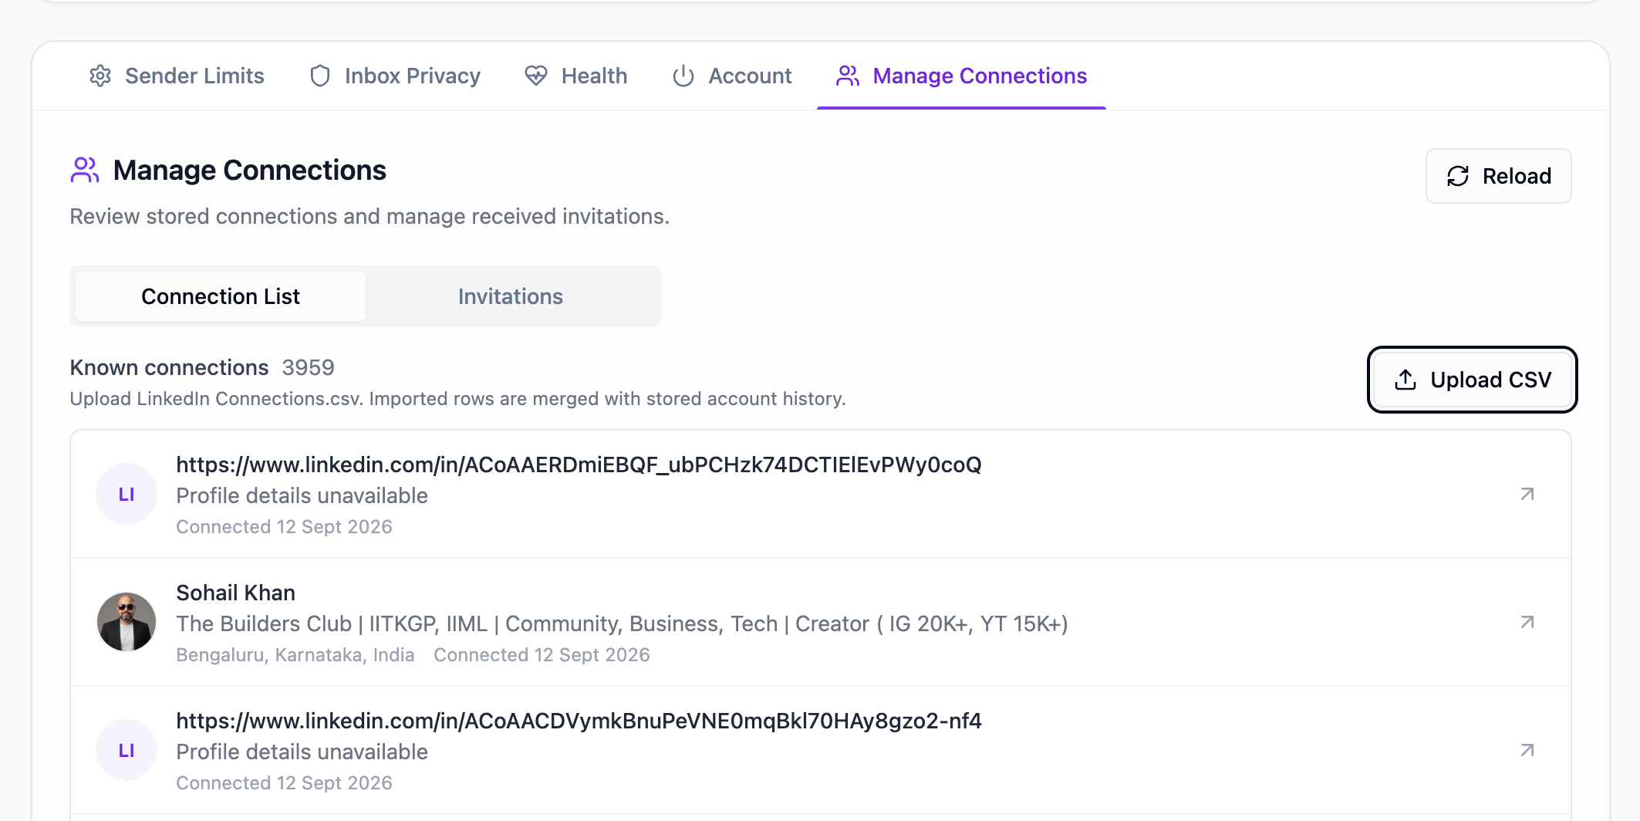Click Connected 12 Sept 2026 in Sohail Khan row
Viewport: 1640px width, 821px height.
[x=542, y=654]
